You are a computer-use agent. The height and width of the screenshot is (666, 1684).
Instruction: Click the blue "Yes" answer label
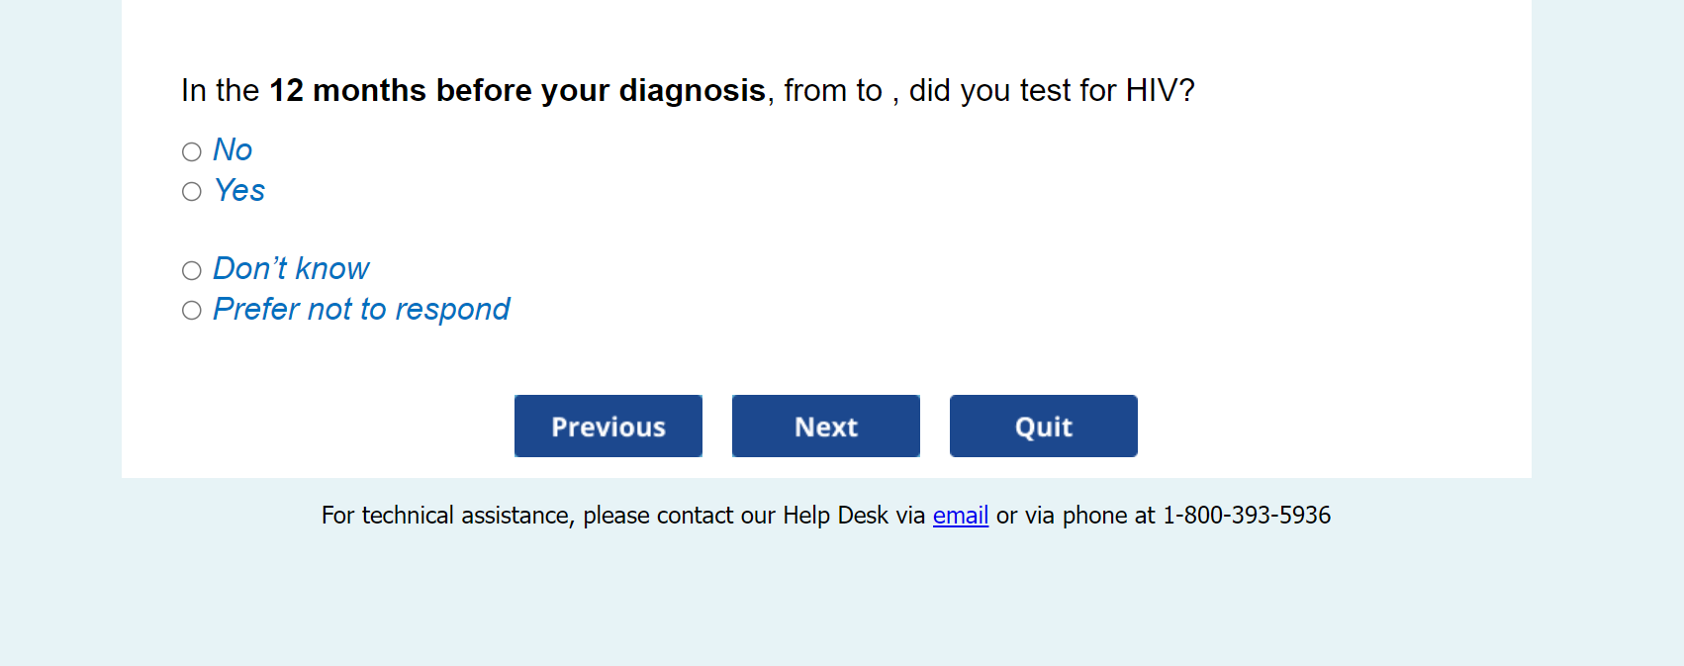(x=239, y=191)
